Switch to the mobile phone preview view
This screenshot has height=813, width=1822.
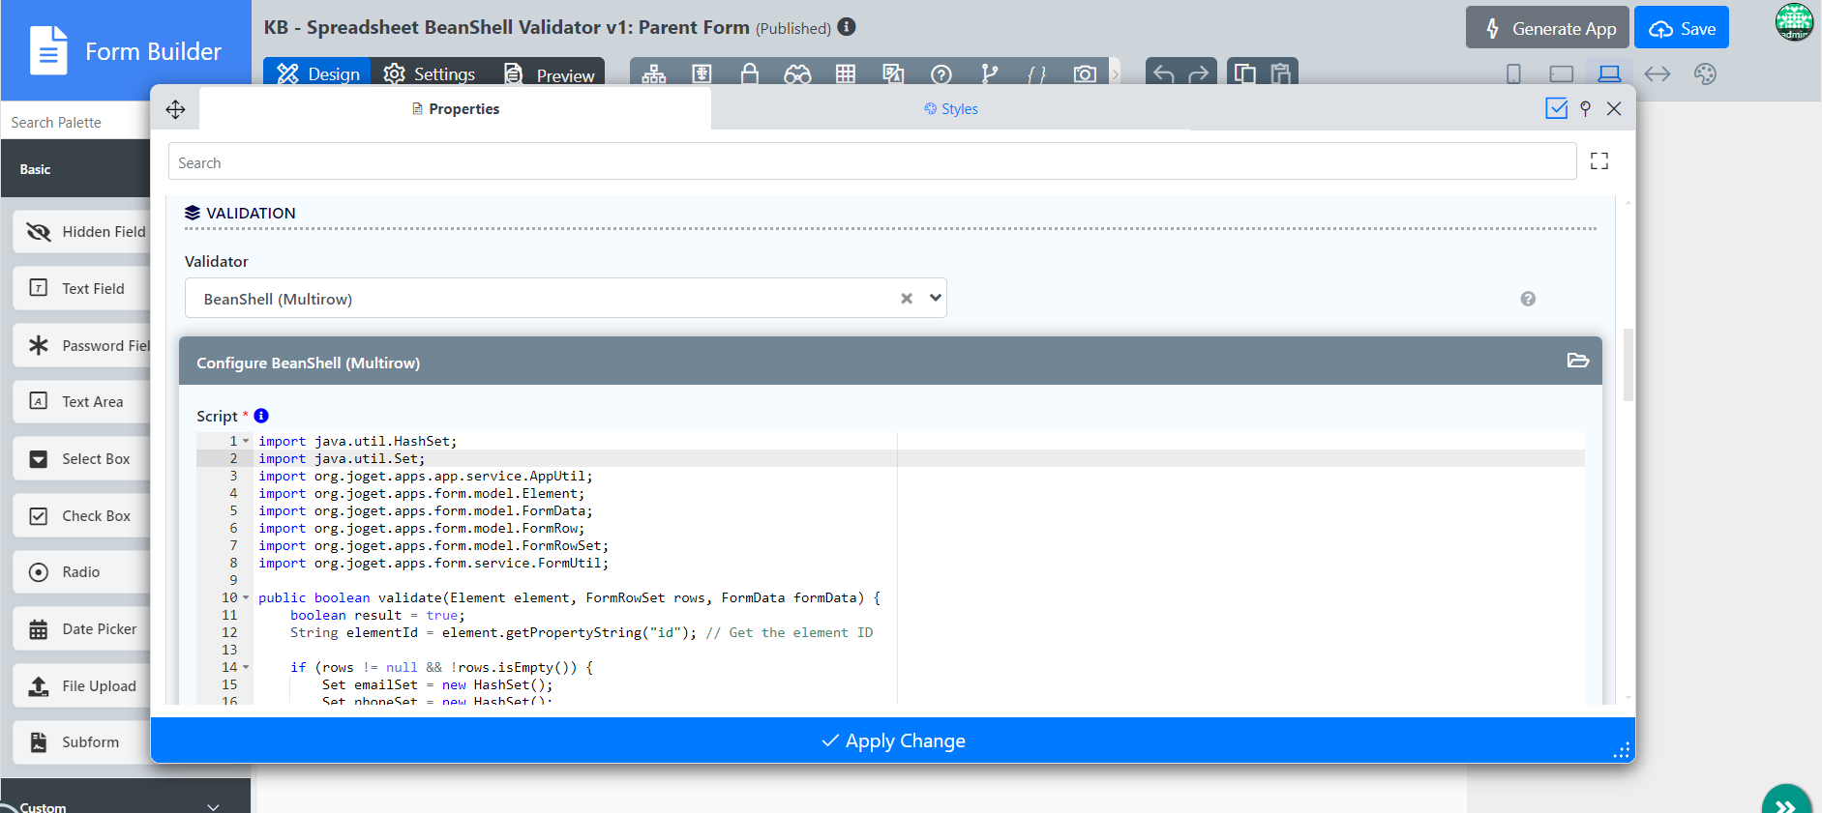pos(1514,74)
